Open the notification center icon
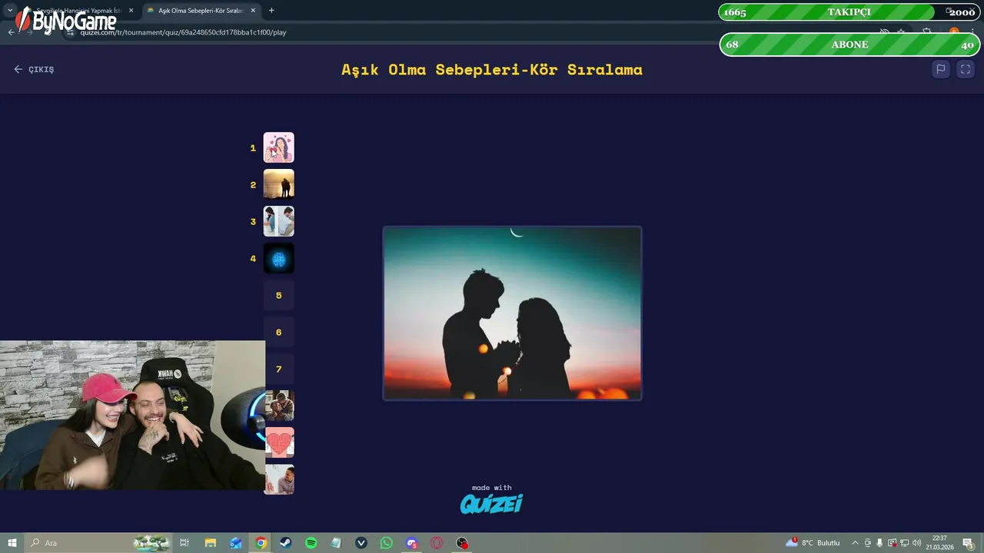984x553 pixels. (968, 543)
